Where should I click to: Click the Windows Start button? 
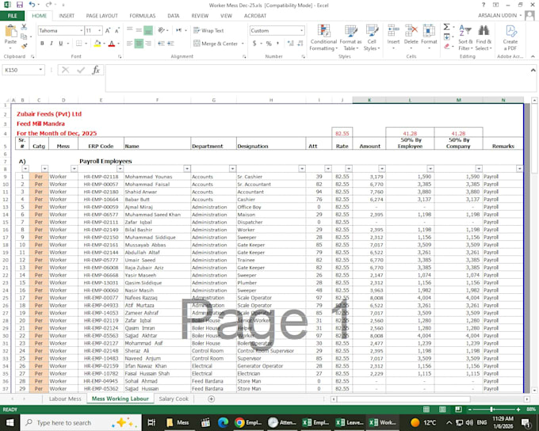[x=10, y=422]
